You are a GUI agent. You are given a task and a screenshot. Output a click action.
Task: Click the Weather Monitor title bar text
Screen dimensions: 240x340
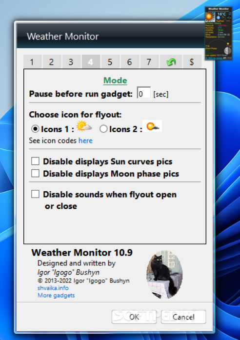point(63,36)
